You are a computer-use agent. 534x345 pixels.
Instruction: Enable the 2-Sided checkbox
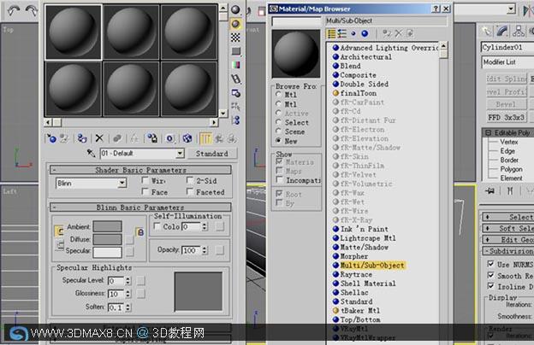[x=190, y=180]
